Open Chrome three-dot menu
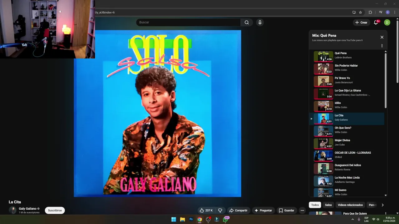 click(x=395, y=12)
